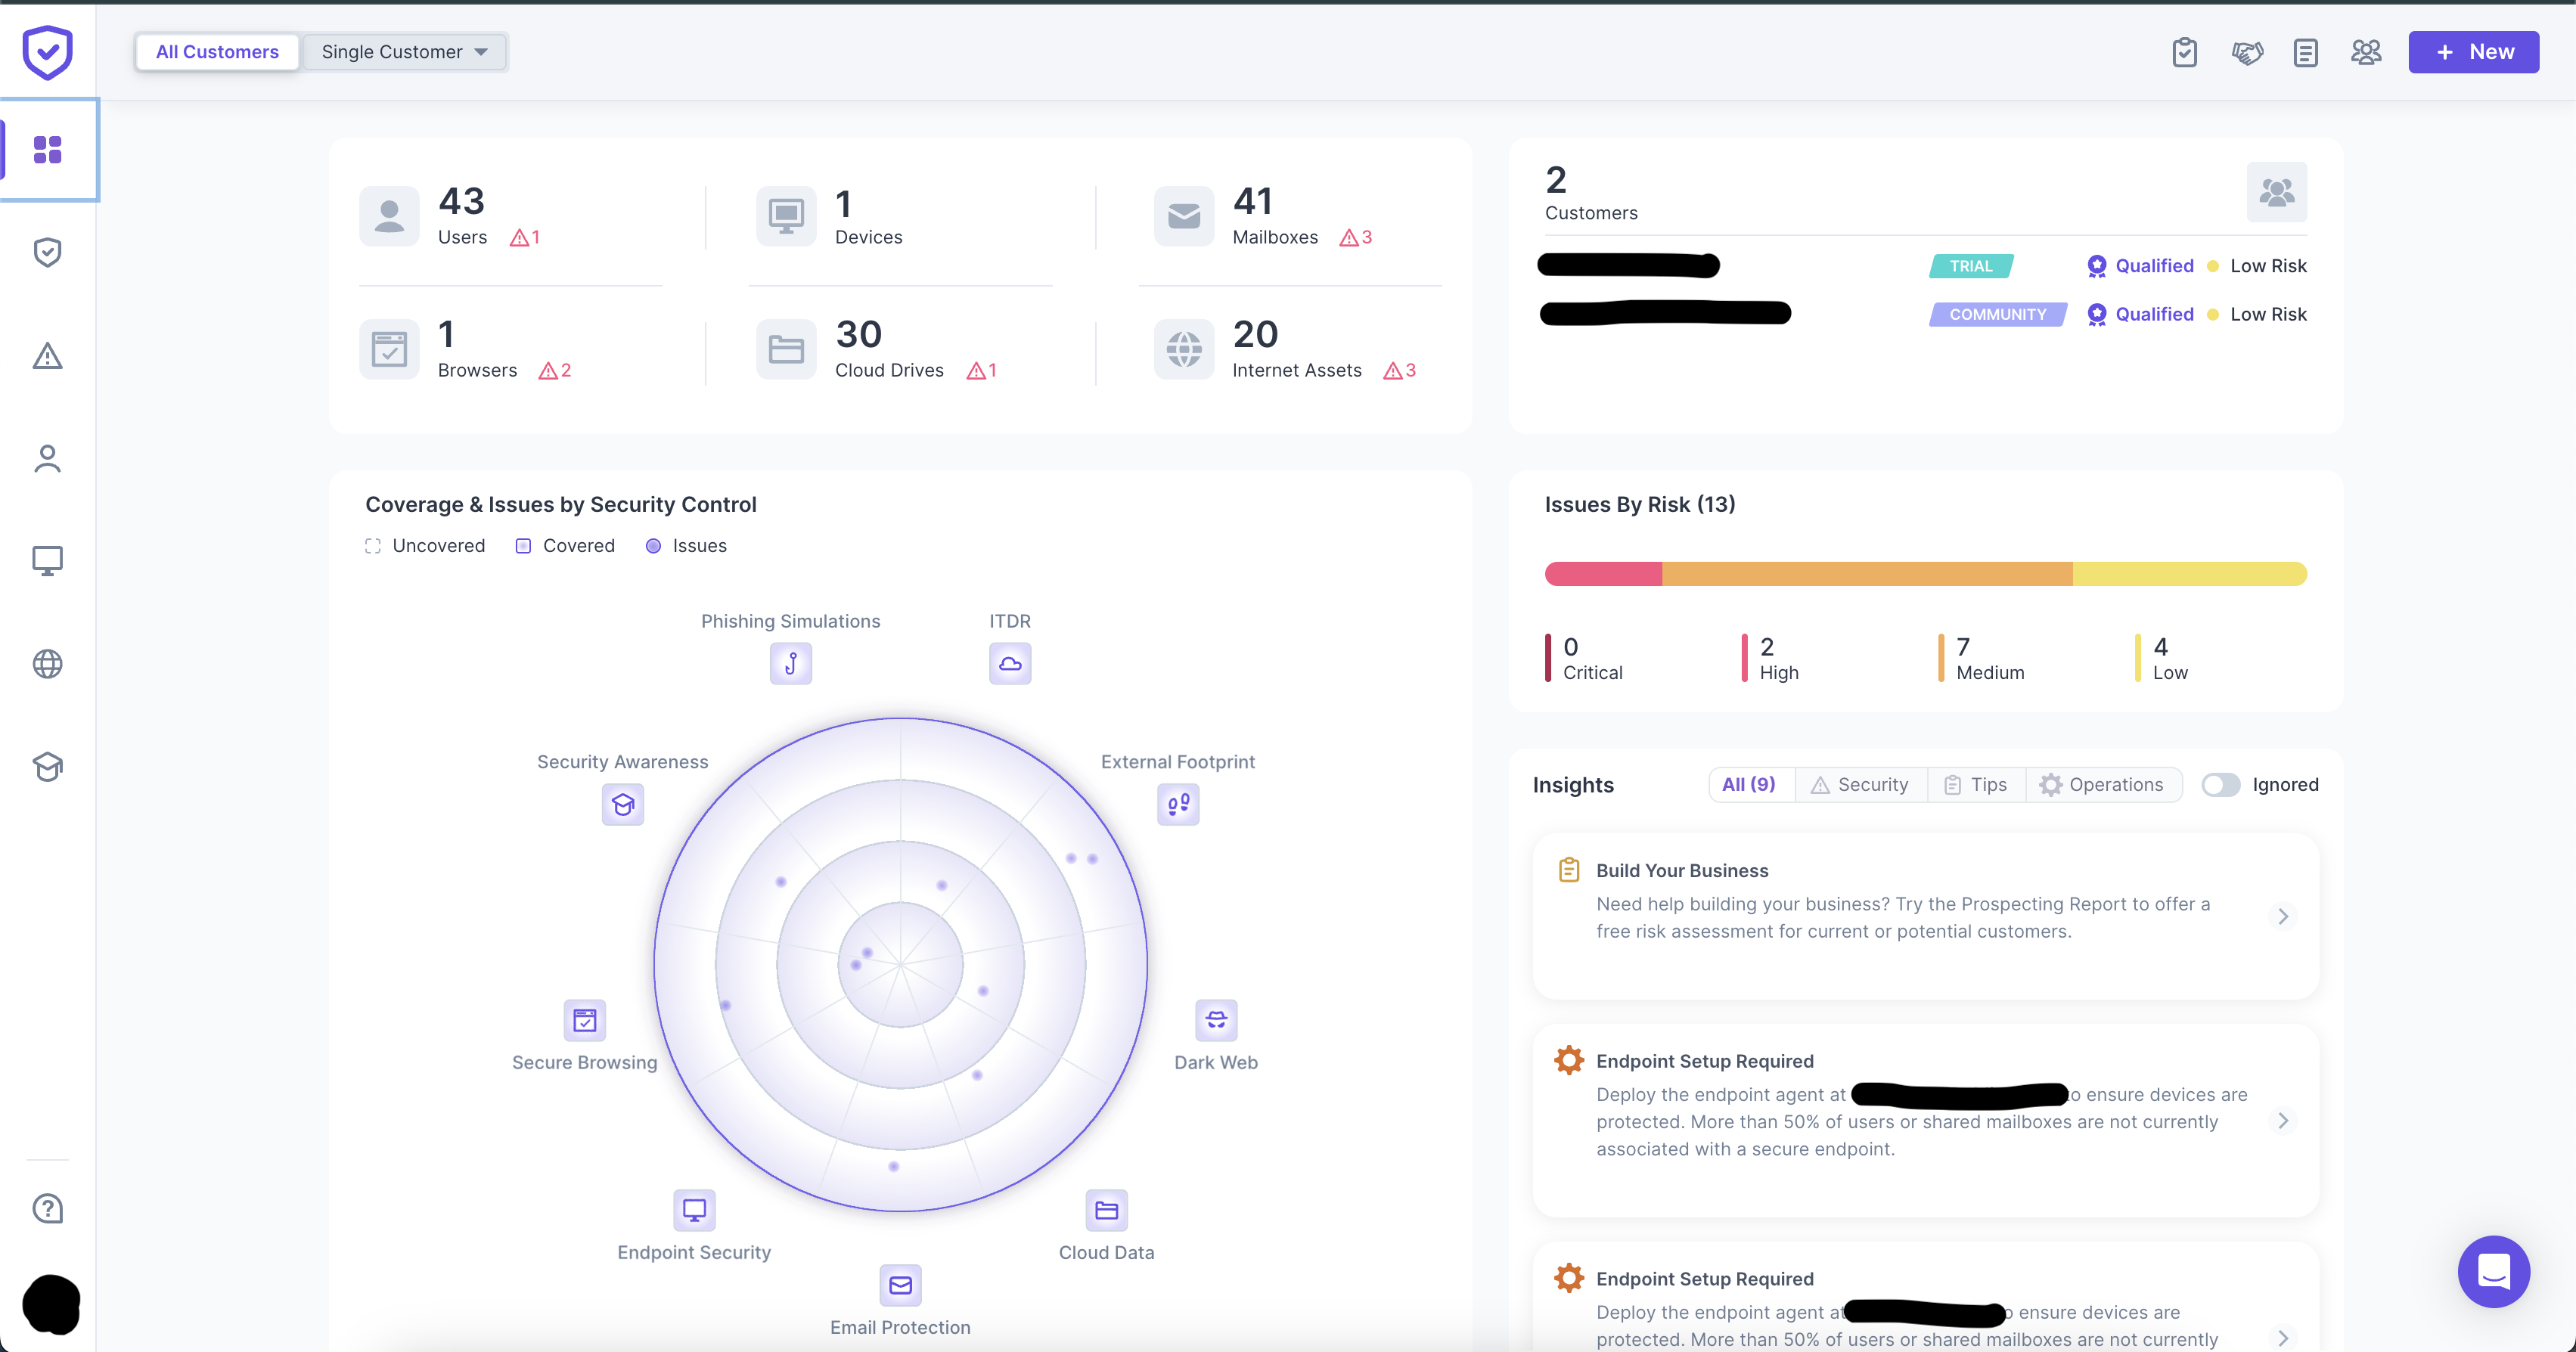Screen dimensions: 2576x1352
Task: Click the globe sidebar icon
Action: [x=47, y=664]
